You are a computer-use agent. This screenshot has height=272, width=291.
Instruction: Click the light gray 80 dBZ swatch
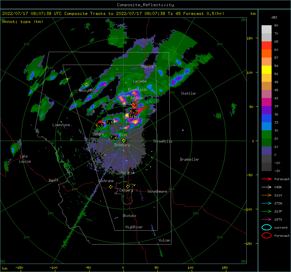tap(266, 29)
